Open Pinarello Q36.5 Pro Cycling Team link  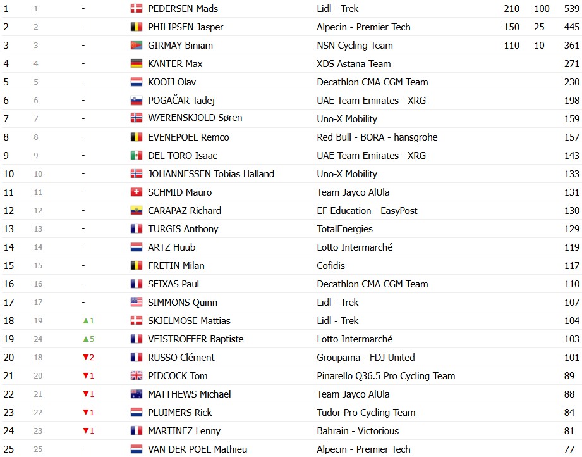click(386, 376)
